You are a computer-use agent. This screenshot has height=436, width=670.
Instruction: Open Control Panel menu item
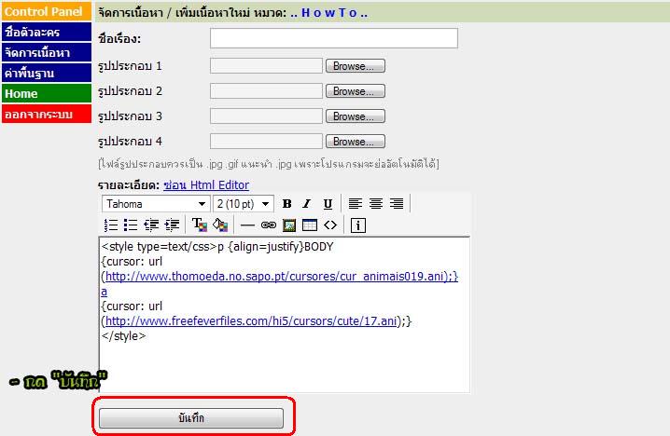click(x=47, y=11)
